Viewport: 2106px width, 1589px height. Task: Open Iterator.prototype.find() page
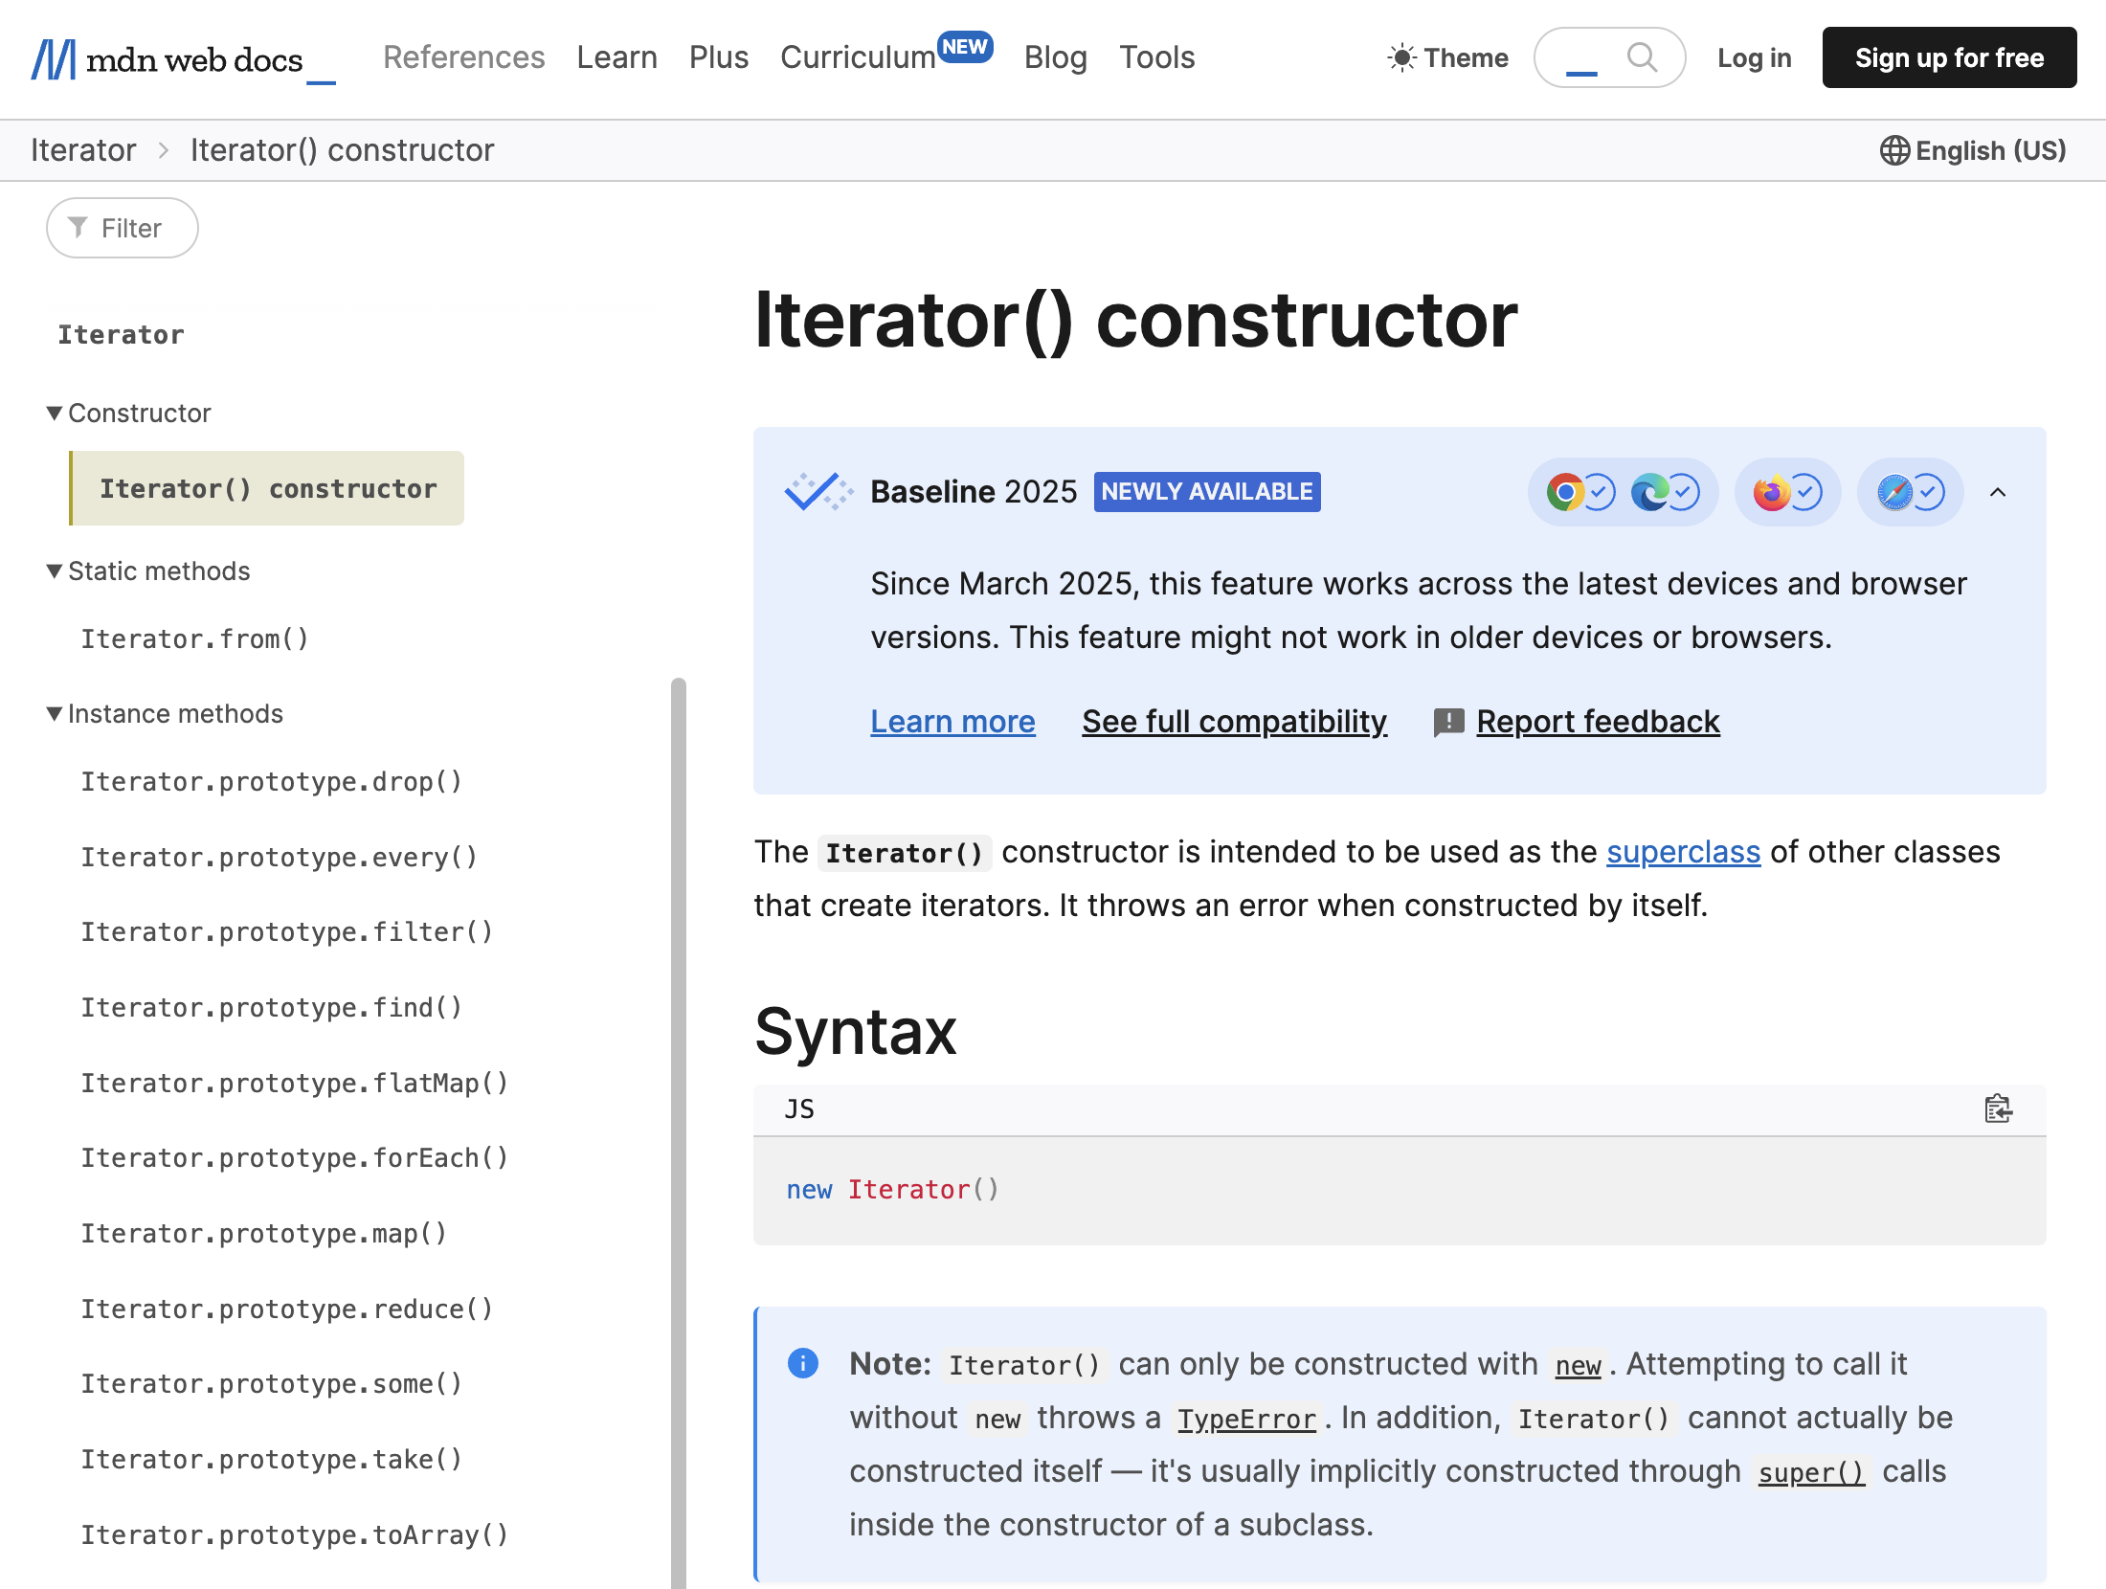click(272, 1007)
